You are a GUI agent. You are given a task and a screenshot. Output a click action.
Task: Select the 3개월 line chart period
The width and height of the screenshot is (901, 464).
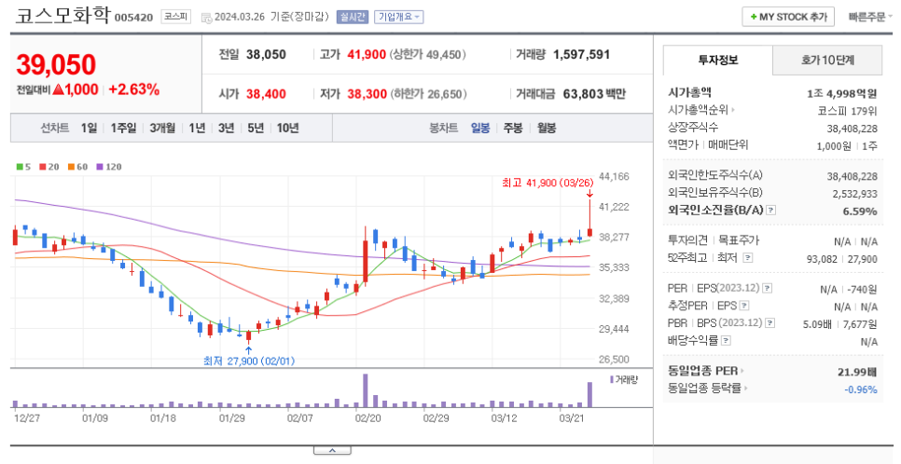[x=162, y=128]
